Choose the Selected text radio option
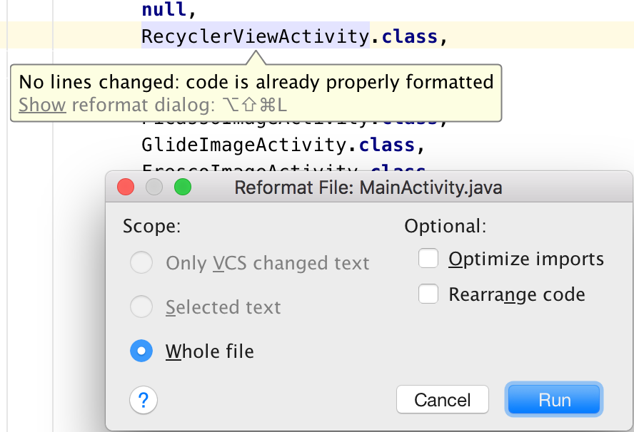 (141, 307)
